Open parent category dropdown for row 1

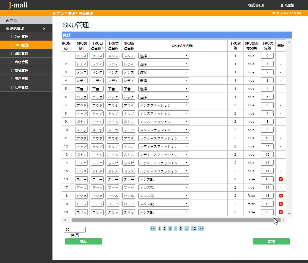click(164, 56)
